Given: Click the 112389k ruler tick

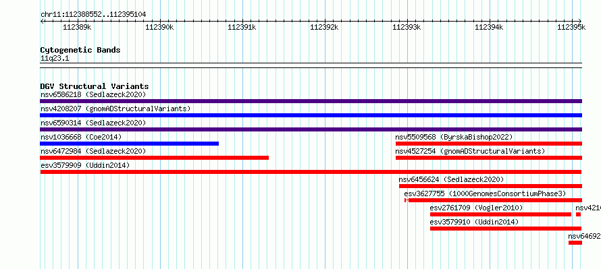Looking at the screenshot, I should pyautogui.click(x=78, y=27).
